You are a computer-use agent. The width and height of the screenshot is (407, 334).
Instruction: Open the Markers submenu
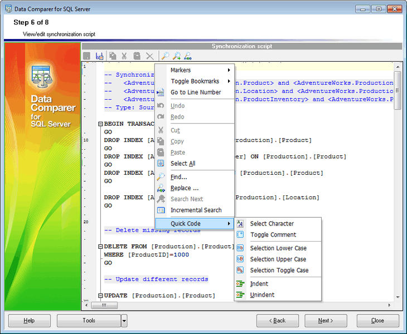coord(195,70)
